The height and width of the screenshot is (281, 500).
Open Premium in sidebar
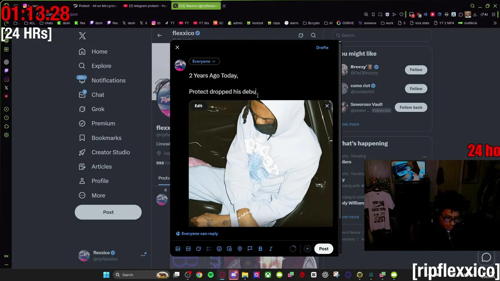coord(97,123)
